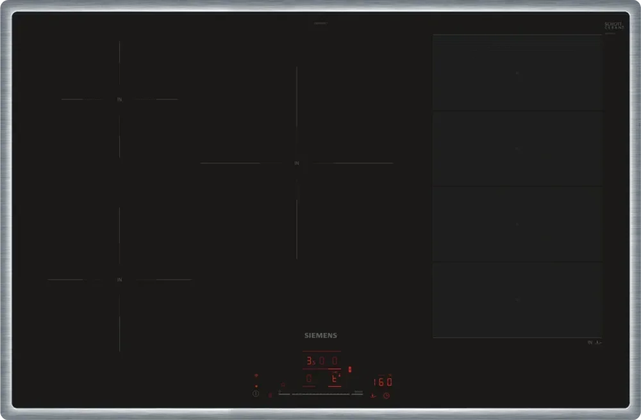Select the powerBoost star icon
The image size is (641, 420).
[x=283, y=385]
